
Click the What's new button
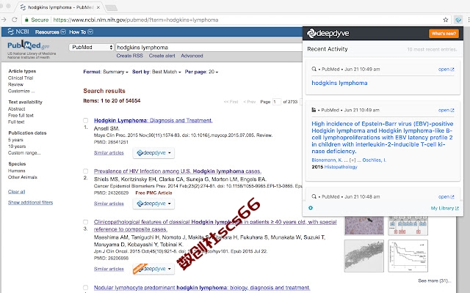[444, 33]
